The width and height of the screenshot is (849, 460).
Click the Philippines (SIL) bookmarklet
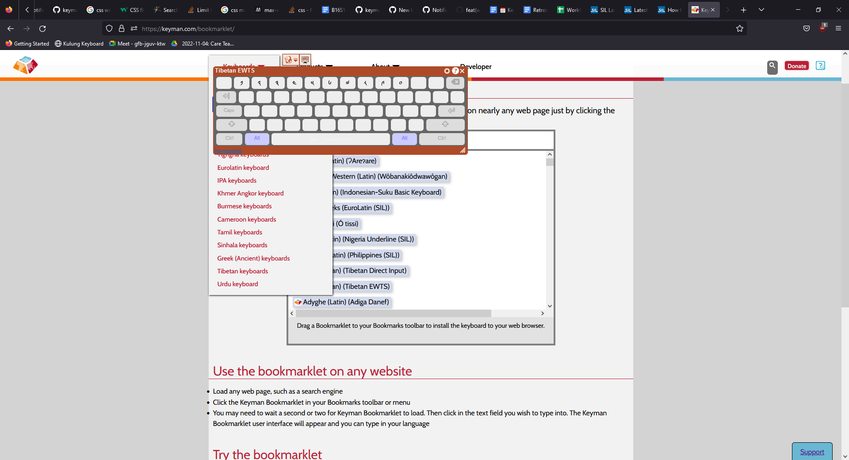(x=367, y=255)
